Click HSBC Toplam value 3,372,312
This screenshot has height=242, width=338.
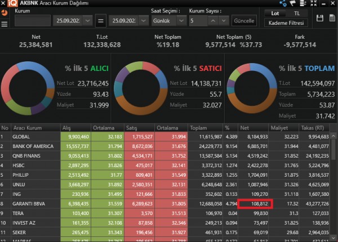[212, 165]
